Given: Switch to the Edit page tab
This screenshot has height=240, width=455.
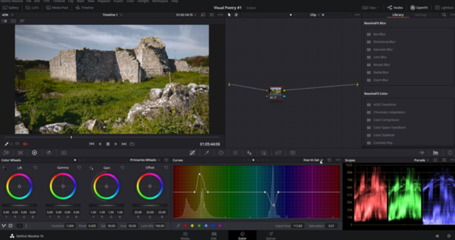Looking at the screenshot, I should pyautogui.click(x=214, y=235).
